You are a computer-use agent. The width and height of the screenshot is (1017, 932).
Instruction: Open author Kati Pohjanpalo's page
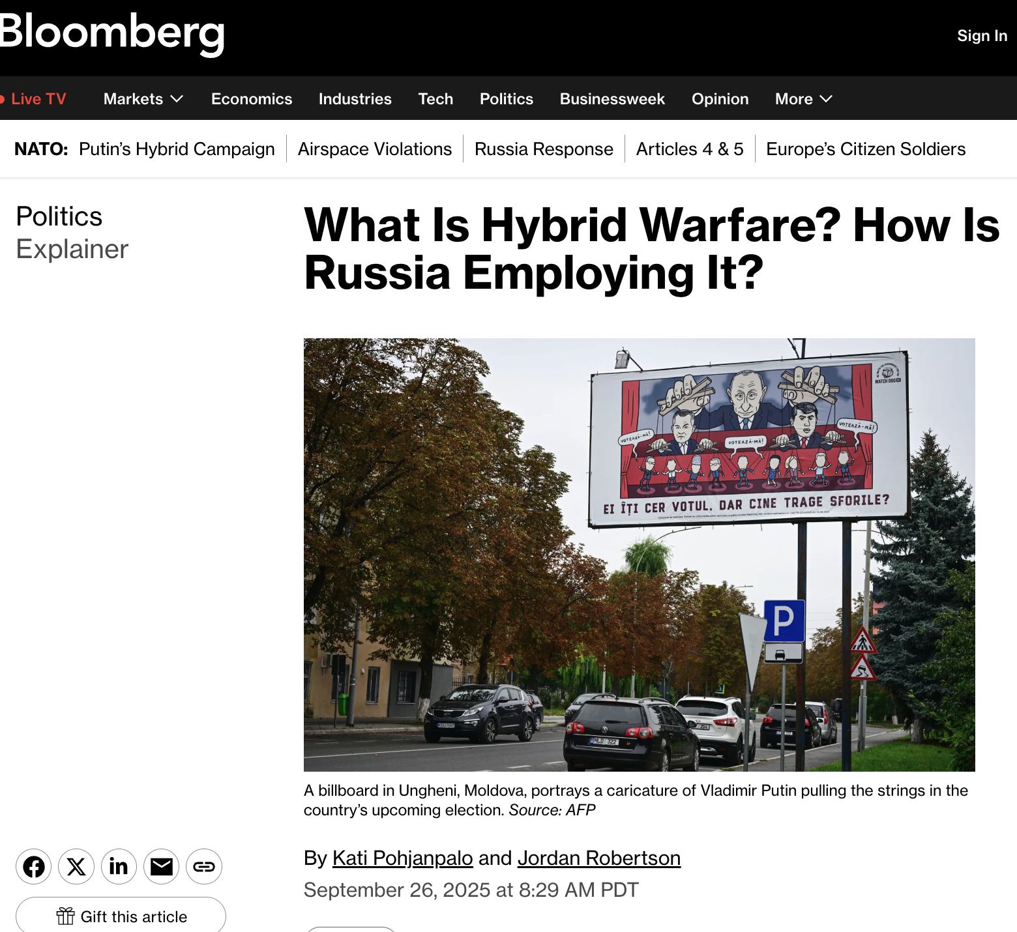(x=402, y=858)
